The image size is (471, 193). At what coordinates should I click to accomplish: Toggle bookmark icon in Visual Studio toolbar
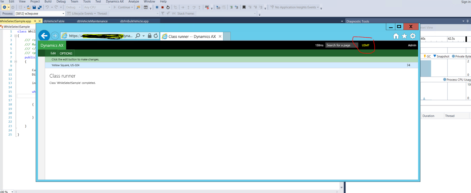244,7
